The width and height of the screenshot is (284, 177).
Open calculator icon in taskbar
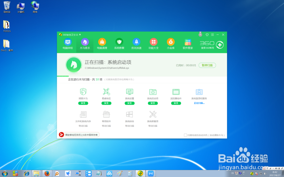pyautogui.click(x=130, y=174)
